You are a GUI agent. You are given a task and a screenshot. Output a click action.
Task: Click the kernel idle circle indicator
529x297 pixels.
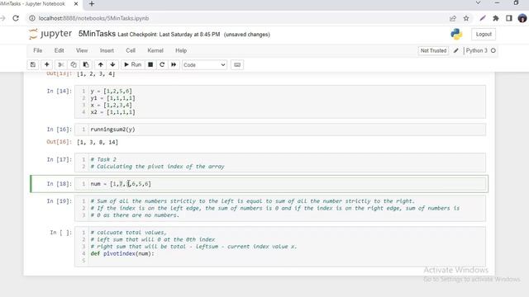[x=493, y=50]
